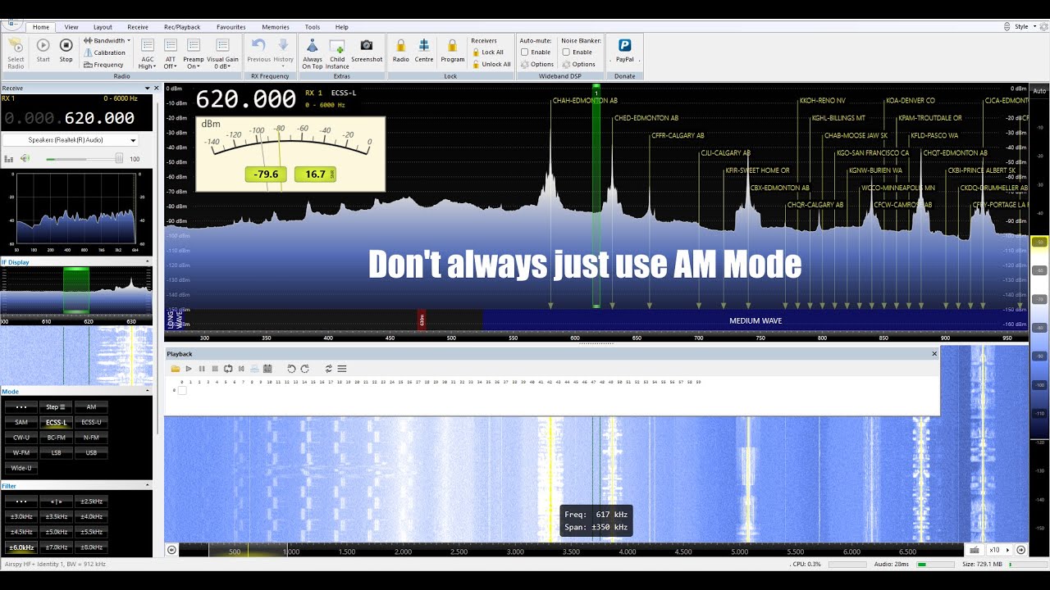Mute the receiver audio speaker icon
Image resolution: width=1050 pixels, height=590 pixels.
pos(25,158)
